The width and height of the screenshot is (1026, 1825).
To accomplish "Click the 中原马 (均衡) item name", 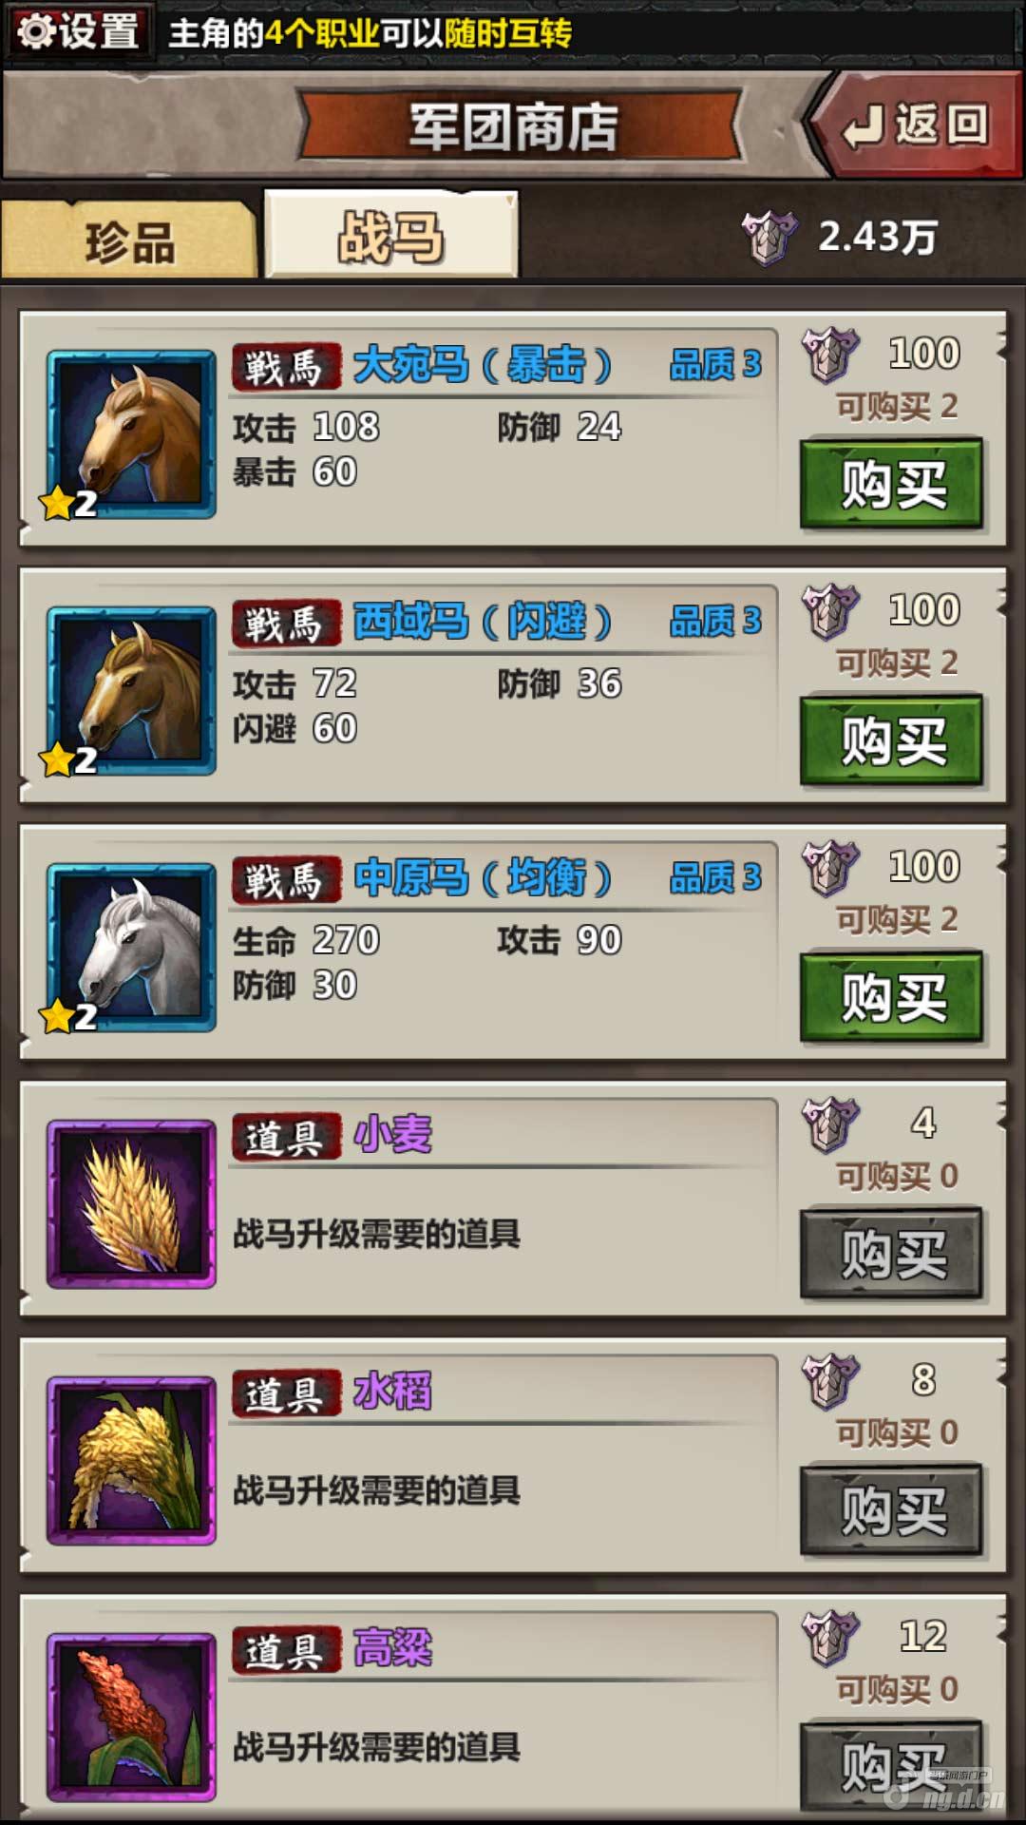I will point(483,877).
